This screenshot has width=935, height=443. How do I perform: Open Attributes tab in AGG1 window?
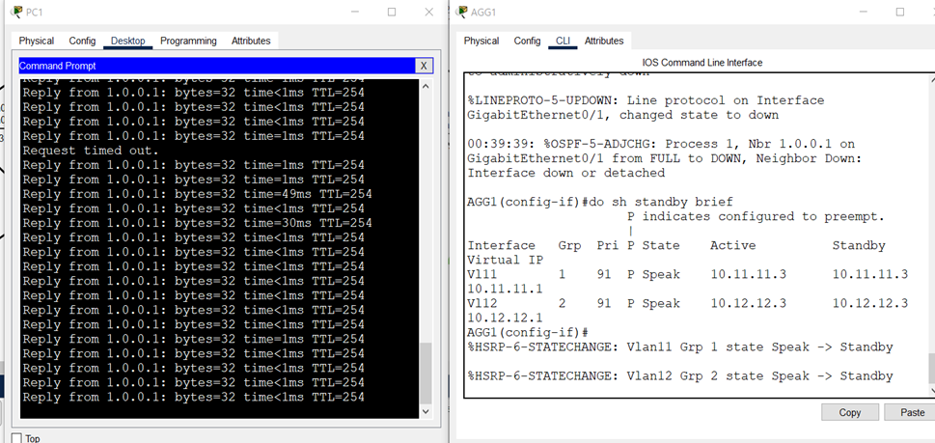(604, 41)
